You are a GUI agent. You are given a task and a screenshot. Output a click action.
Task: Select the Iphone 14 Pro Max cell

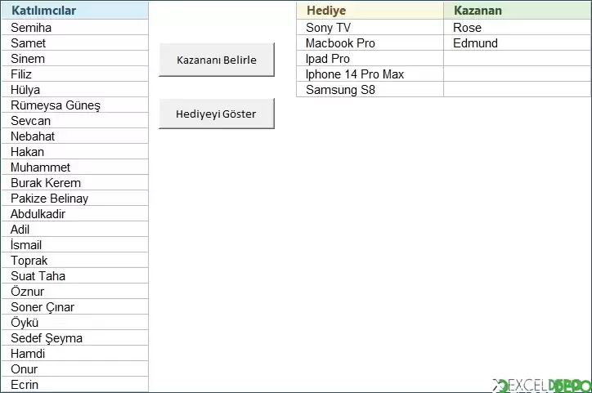(370, 74)
